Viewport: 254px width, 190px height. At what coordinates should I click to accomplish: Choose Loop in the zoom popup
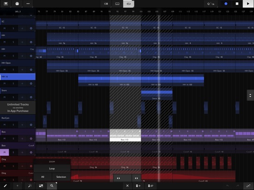[x=52, y=168]
